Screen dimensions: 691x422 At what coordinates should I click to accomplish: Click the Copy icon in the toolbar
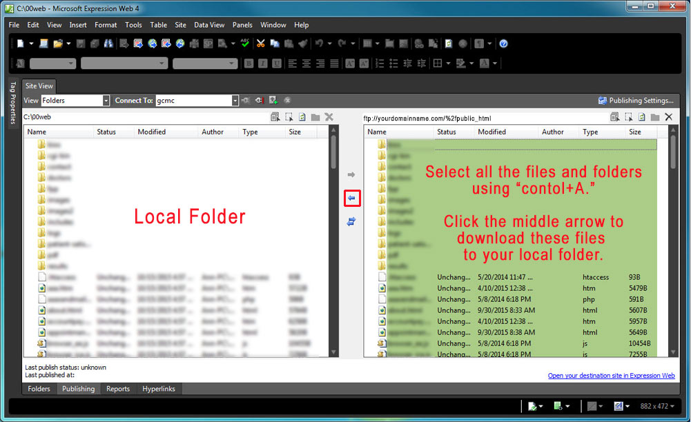275,43
